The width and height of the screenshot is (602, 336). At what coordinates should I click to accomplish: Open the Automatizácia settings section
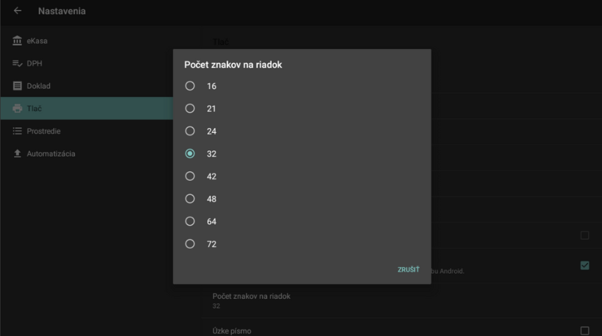(x=51, y=154)
